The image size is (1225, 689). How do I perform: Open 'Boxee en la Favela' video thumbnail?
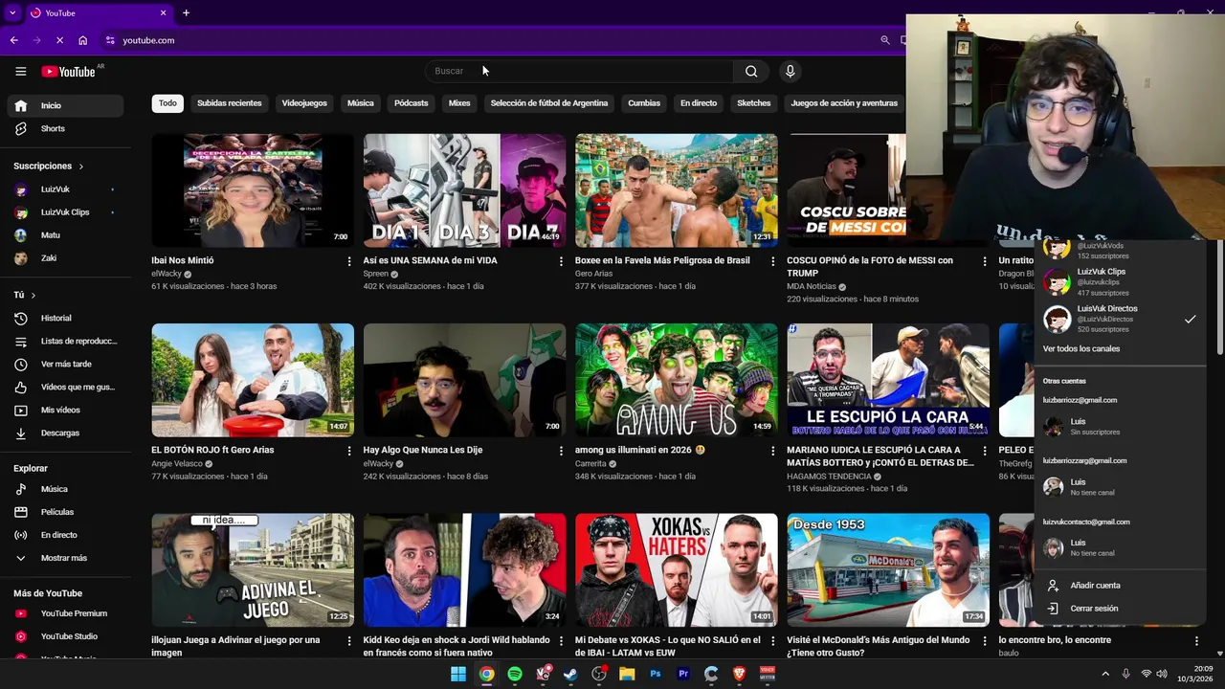tap(677, 190)
